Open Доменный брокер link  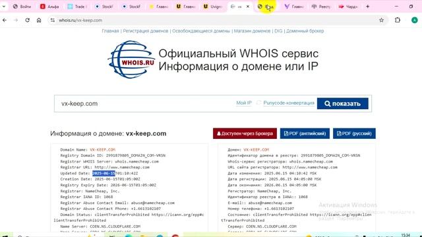click(x=305, y=31)
